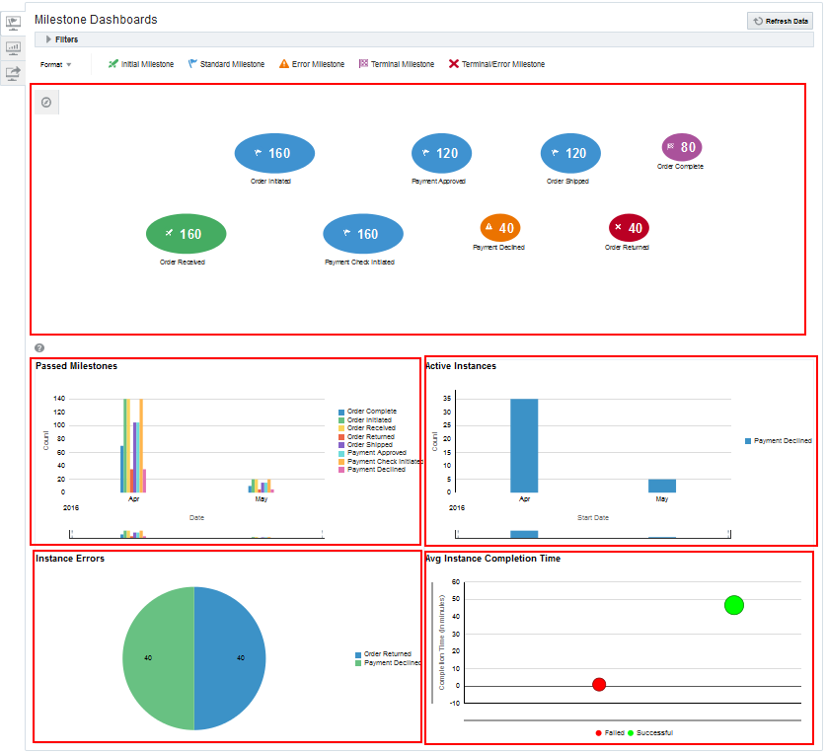Screen dimensions: 826x754
Task: Click the Active Instances overview range slider
Action: tap(593, 534)
